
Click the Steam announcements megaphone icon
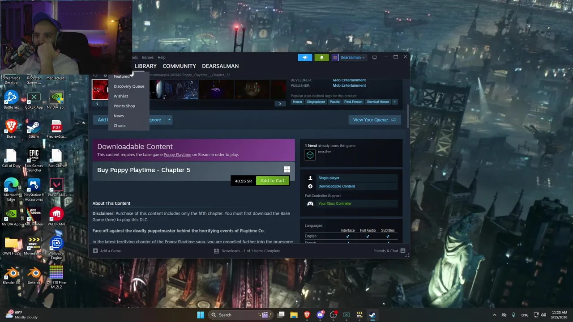(305, 57)
